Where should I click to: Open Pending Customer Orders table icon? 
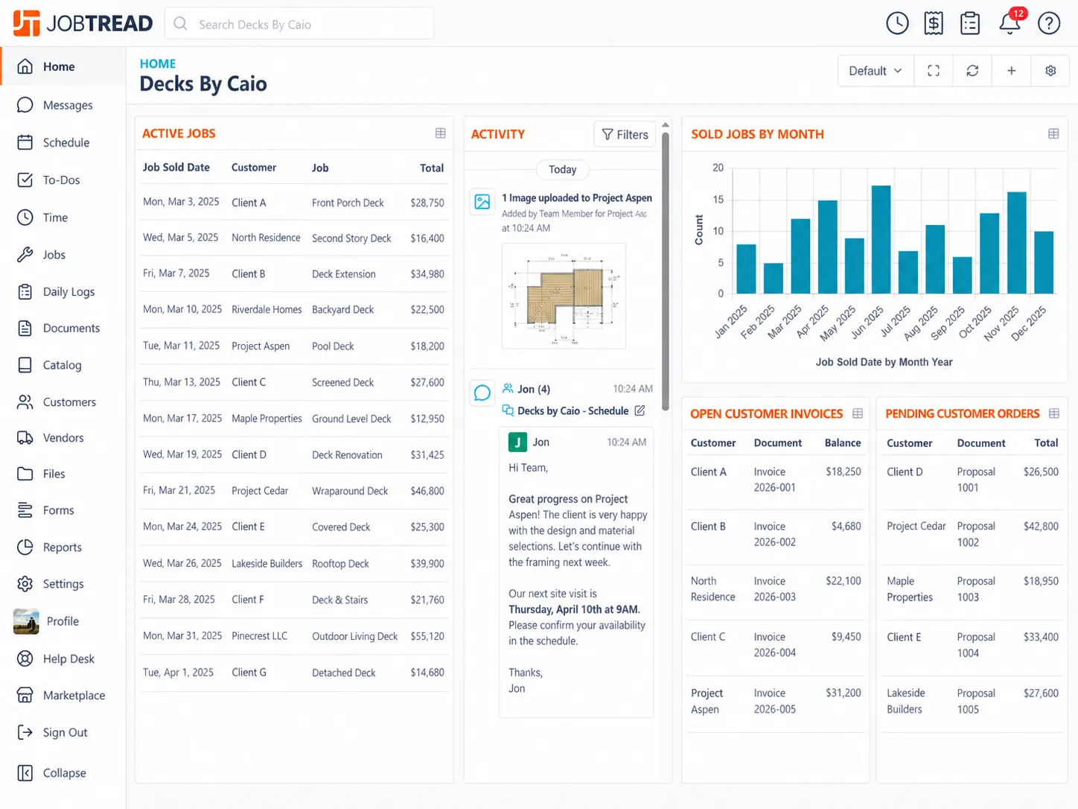tap(1054, 413)
